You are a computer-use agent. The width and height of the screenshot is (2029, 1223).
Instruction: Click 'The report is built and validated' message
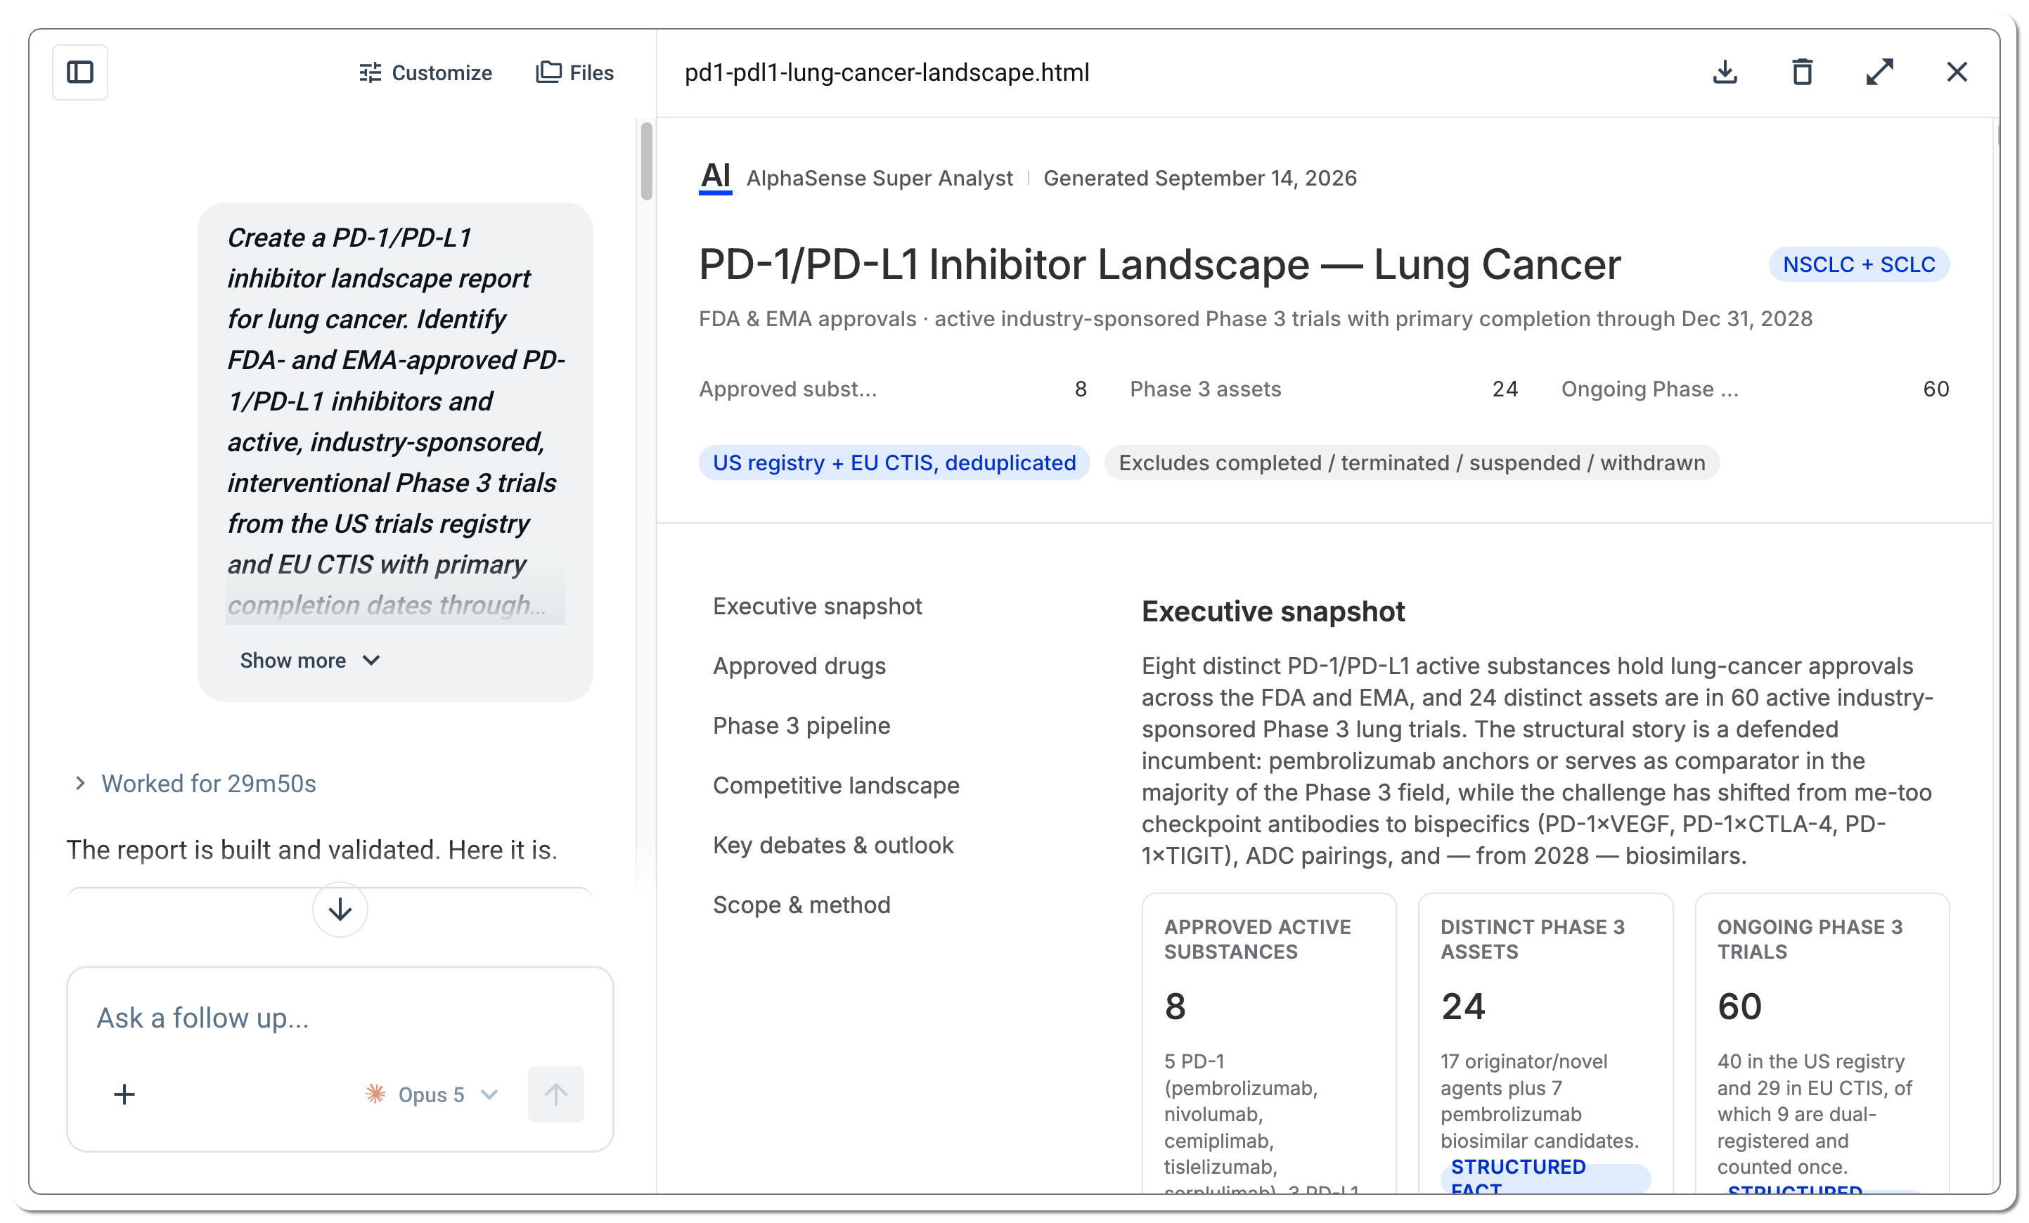click(x=311, y=849)
